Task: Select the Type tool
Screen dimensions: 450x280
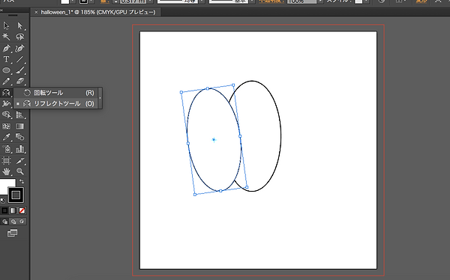Action: pyautogui.click(x=6, y=59)
